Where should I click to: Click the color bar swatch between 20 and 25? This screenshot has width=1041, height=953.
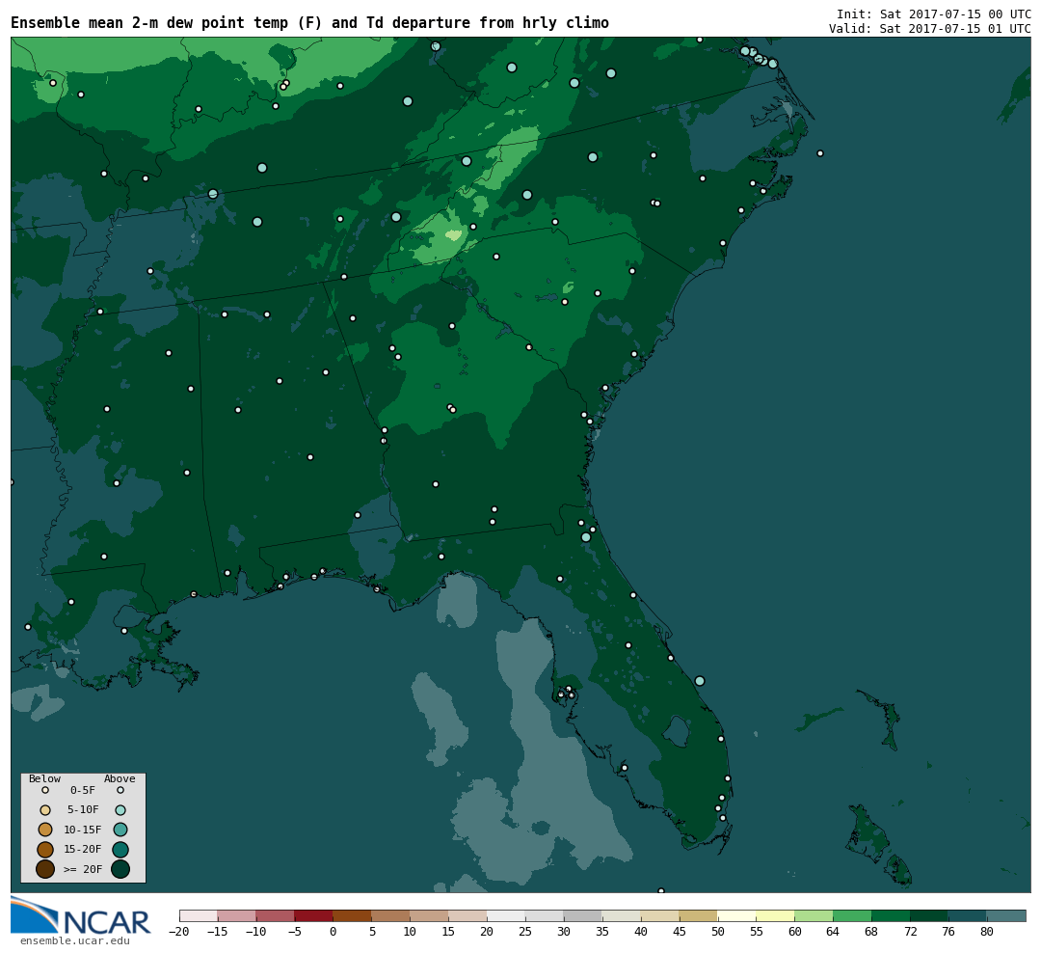tap(506, 915)
